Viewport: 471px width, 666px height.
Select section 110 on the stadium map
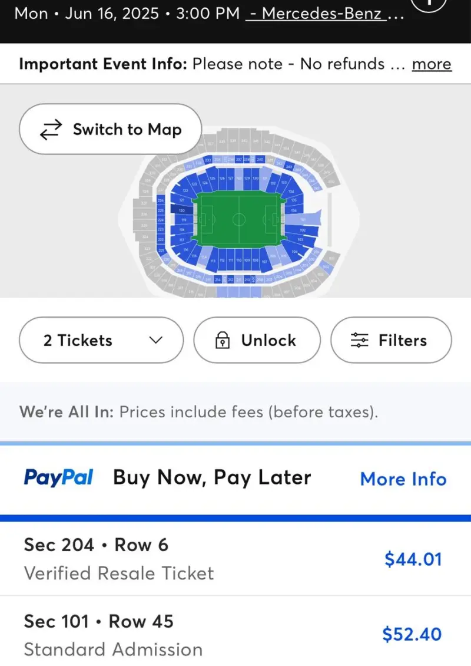238,259
